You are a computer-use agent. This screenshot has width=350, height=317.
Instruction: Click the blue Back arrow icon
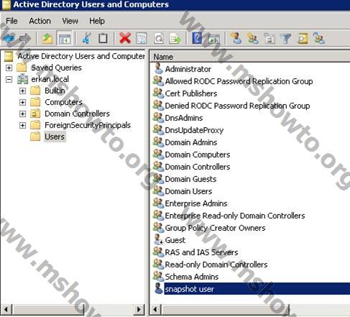[x=9, y=38]
